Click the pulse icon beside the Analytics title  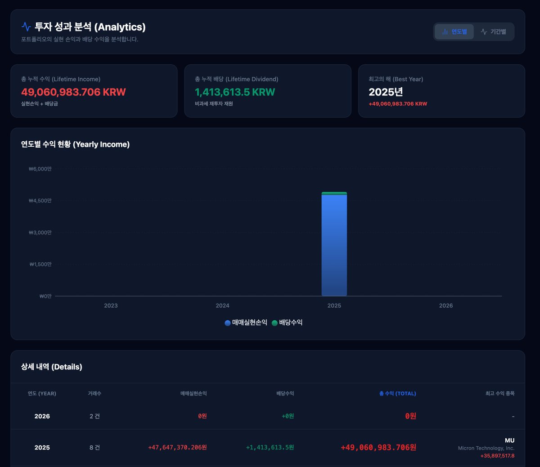tap(27, 26)
